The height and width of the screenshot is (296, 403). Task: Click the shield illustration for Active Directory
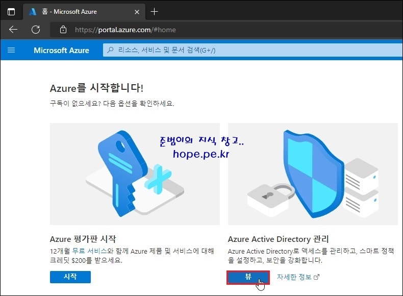(x=313, y=174)
